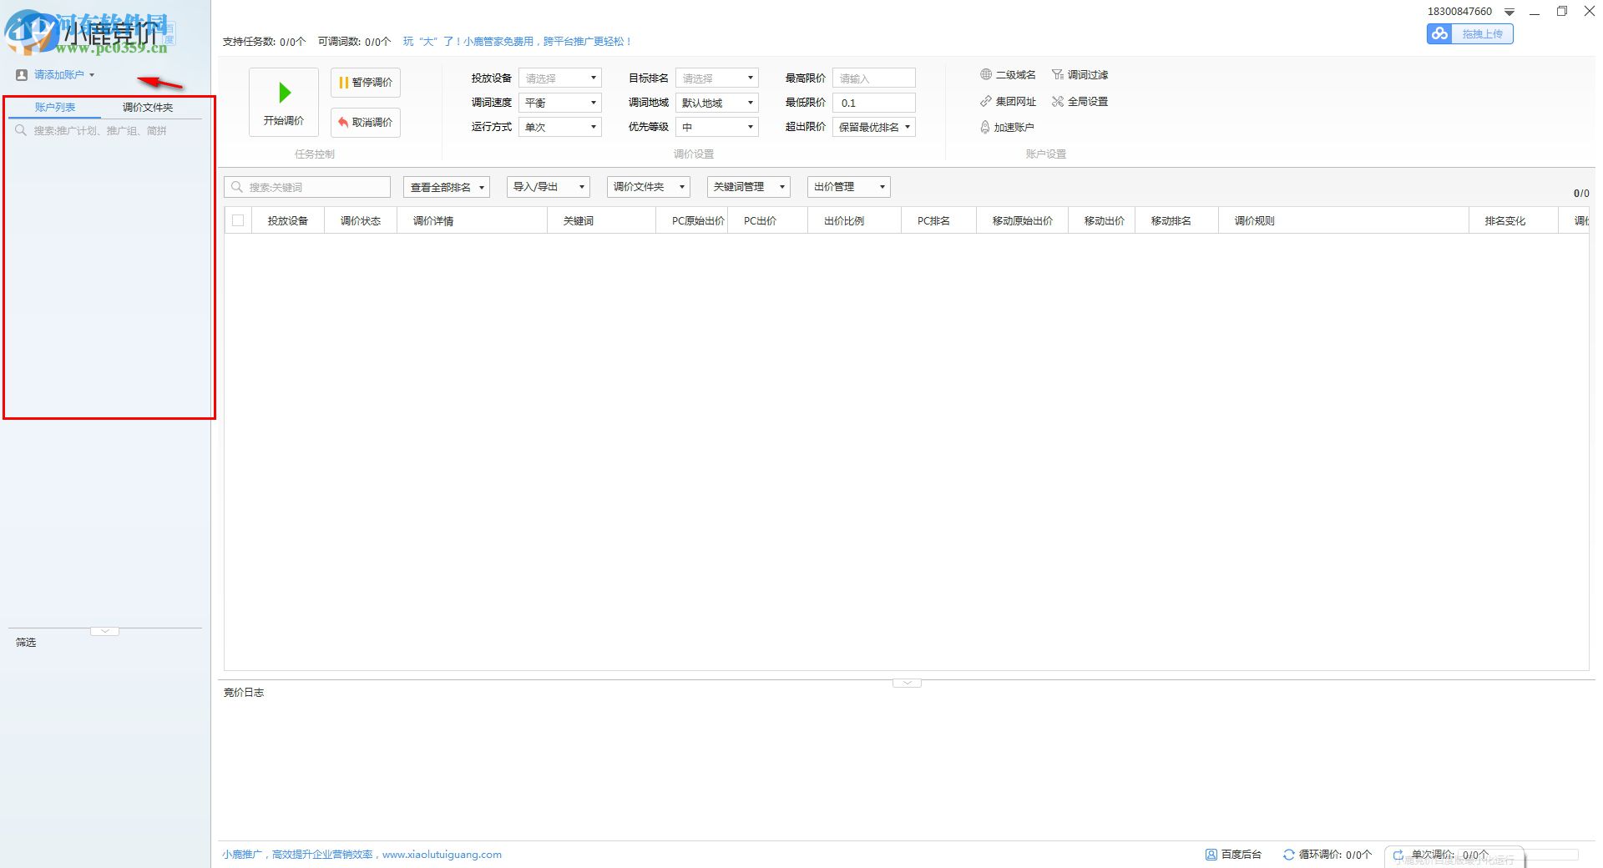
Task: Click the account search magnifier icon
Action: tap(21, 130)
